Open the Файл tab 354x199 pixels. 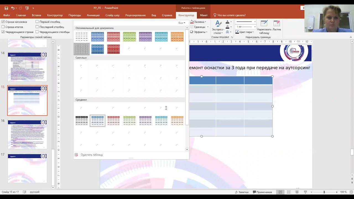(x=6, y=15)
